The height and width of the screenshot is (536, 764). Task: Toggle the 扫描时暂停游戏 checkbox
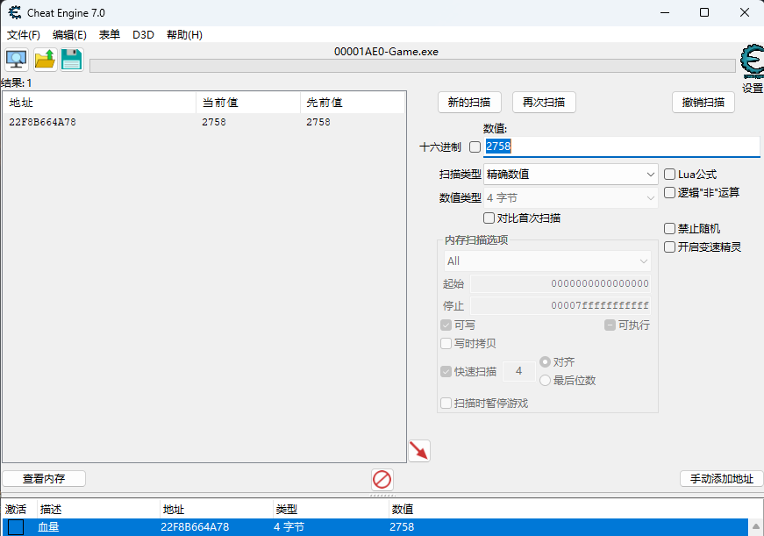(x=446, y=403)
